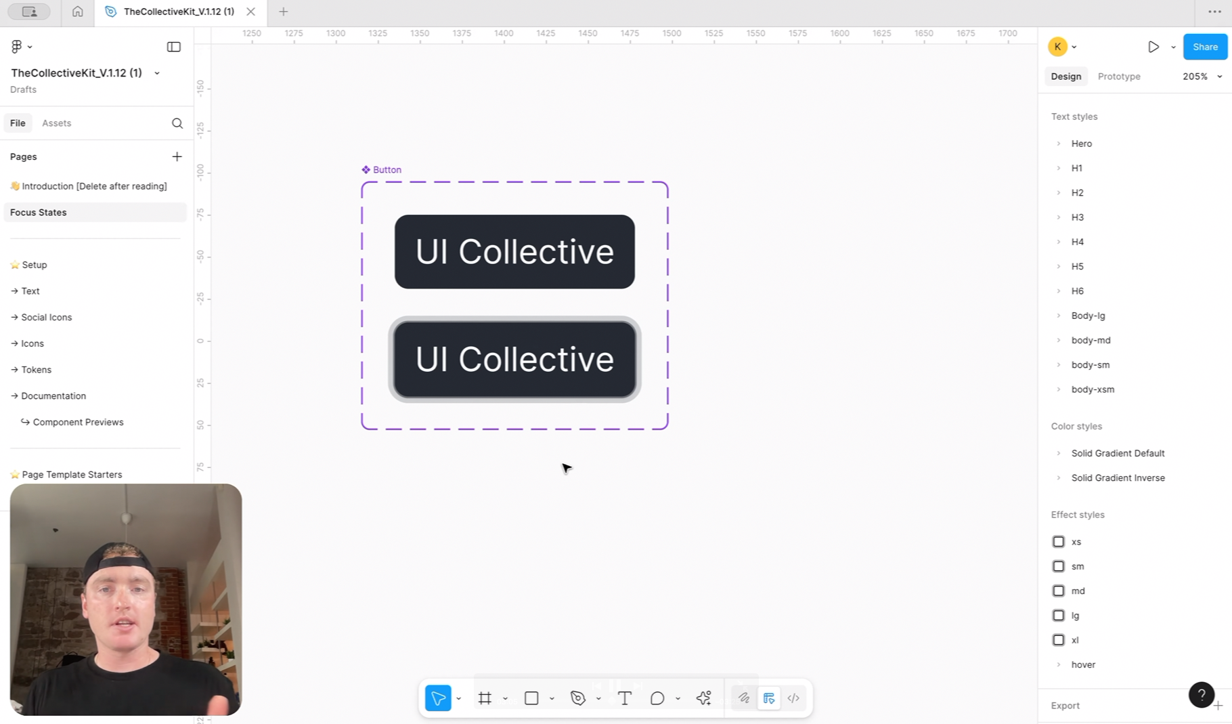Select the Design tab
Image resolution: width=1232 pixels, height=724 pixels.
1066,77
